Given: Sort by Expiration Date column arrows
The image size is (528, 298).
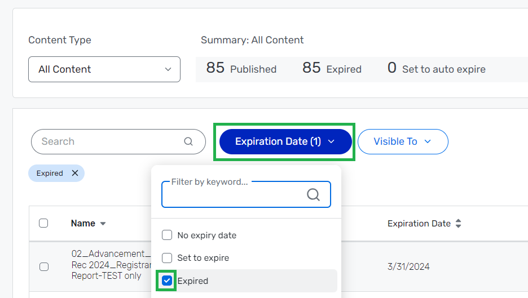Looking at the screenshot, I should (x=458, y=223).
